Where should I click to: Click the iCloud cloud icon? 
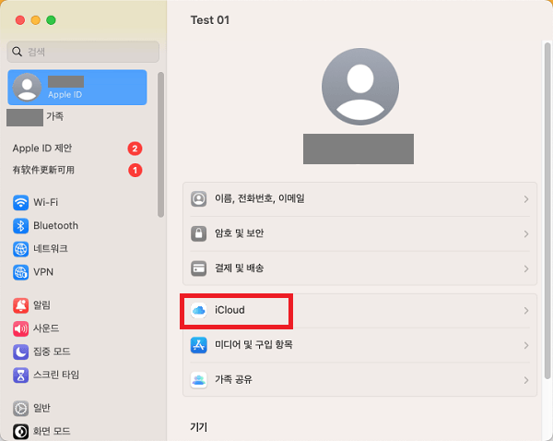[198, 310]
